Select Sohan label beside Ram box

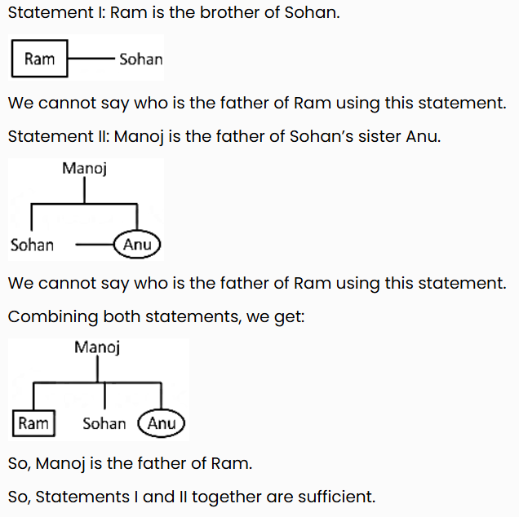tap(141, 60)
